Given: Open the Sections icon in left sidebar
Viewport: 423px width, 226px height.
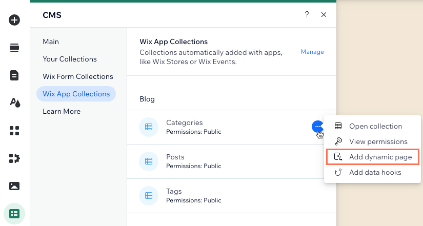Looking at the screenshot, I should (x=14, y=48).
